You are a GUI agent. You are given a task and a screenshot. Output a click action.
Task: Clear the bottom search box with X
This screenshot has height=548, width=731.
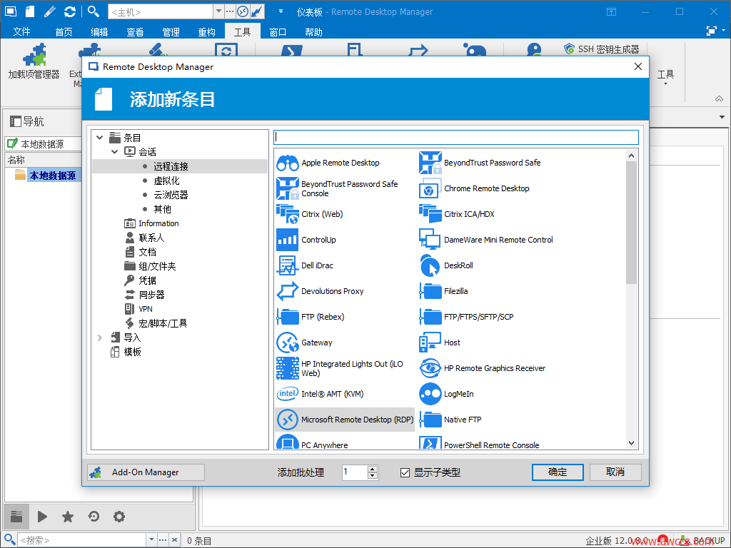click(174, 539)
